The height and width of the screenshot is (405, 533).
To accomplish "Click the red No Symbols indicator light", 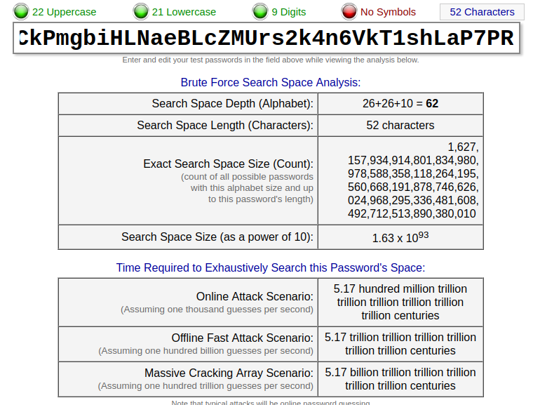I will click(x=349, y=11).
